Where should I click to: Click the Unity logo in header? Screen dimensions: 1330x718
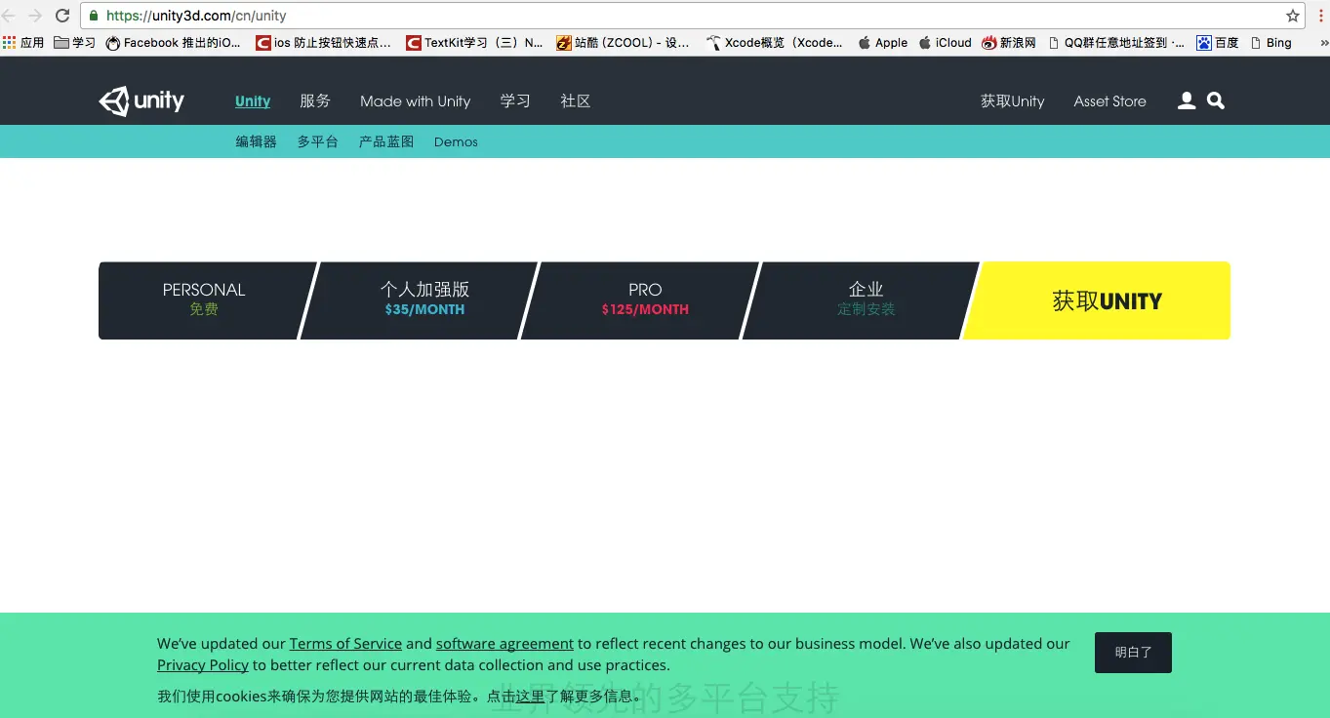(141, 100)
